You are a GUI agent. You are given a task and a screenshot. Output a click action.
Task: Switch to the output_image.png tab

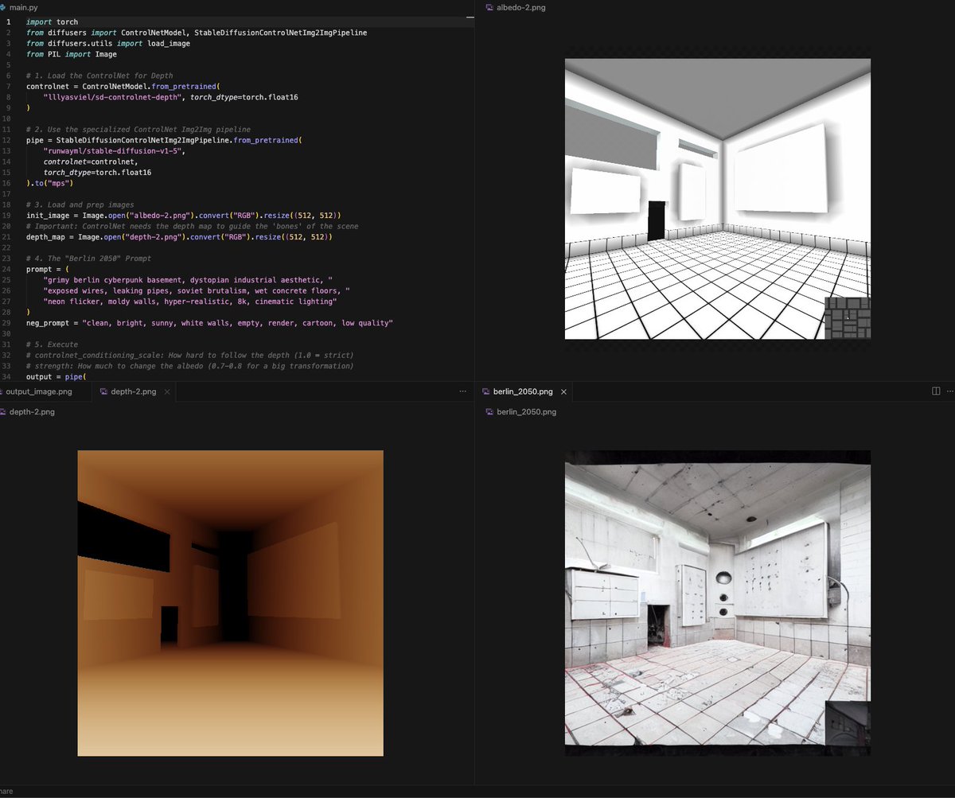[x=40, y=391]
